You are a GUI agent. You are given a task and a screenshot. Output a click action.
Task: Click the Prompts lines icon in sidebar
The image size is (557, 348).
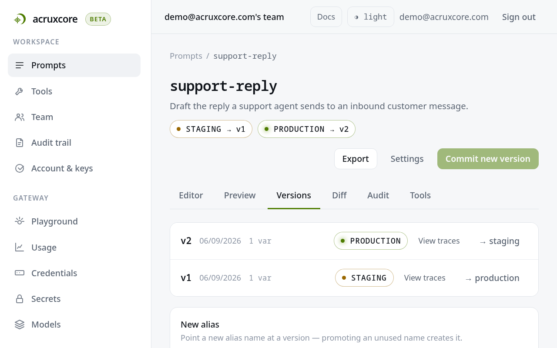tap(20, 65)
